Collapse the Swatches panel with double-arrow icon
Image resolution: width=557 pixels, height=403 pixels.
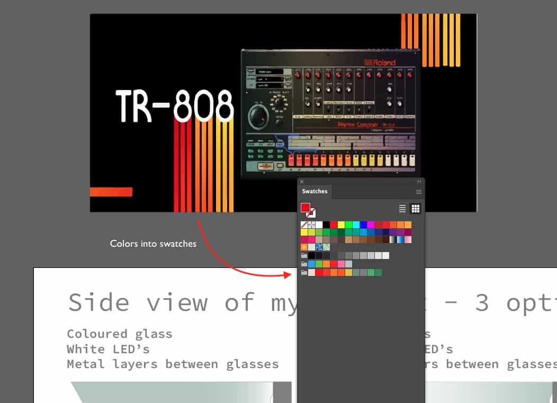[419, 181]
